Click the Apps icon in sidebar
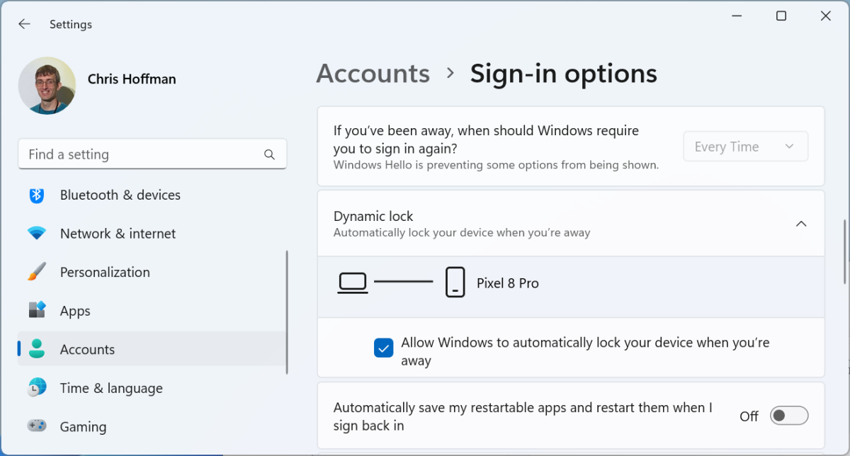Image resolution: width=850 pixels, height=456 pixels. [37, 311]
